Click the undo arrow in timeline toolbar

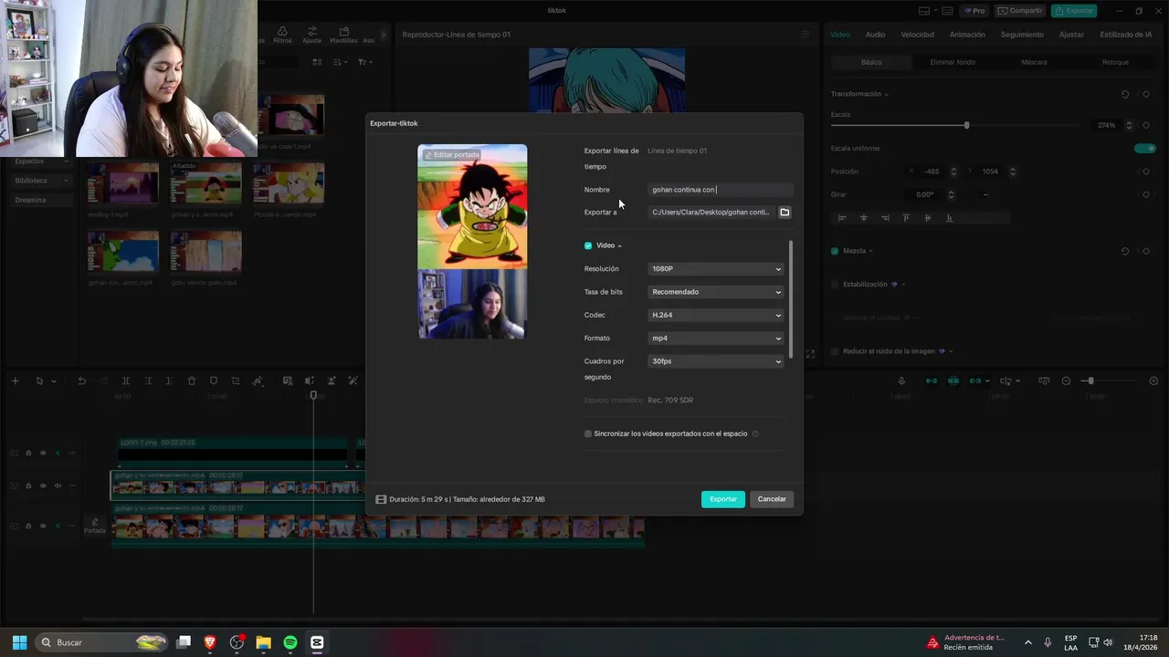[x=81, y=381]
